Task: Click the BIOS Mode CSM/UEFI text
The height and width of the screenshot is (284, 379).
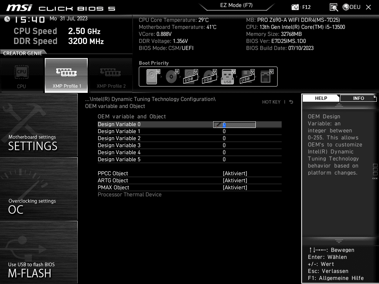Action: [166, 48]
